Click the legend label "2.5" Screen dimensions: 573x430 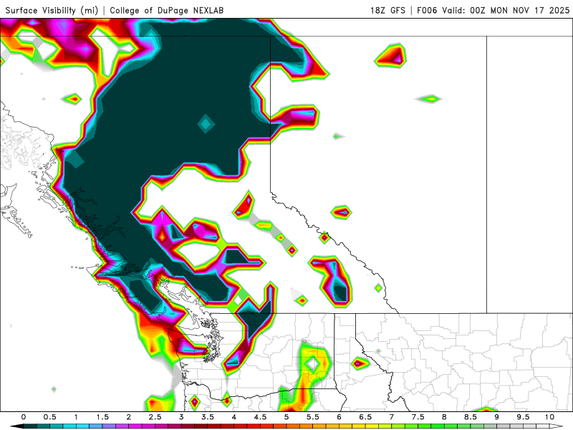coord(155,417)
